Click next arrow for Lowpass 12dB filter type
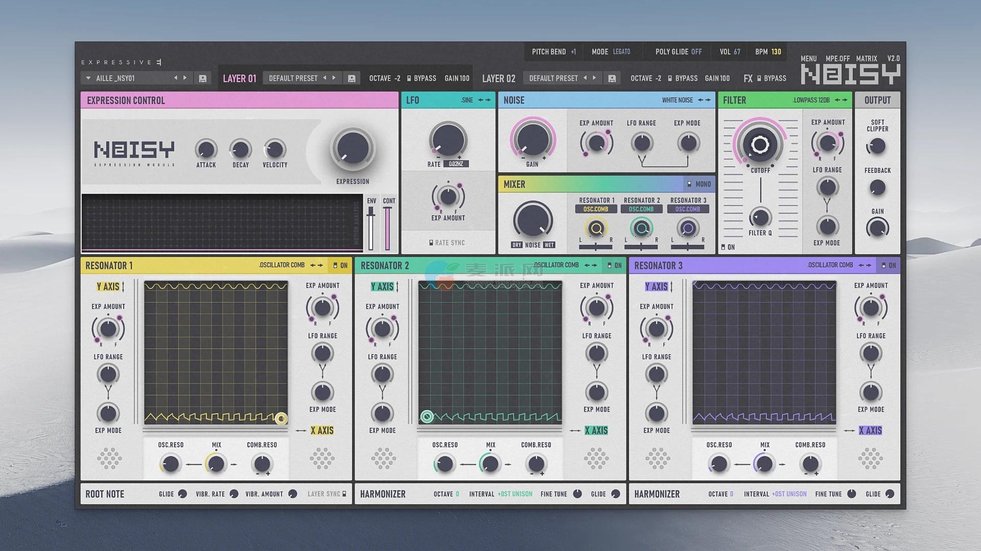The width and height of the screenshot is (981, 551). point(845,100)
